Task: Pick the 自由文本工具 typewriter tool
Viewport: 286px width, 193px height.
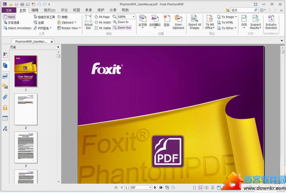Action: point(44,17)
